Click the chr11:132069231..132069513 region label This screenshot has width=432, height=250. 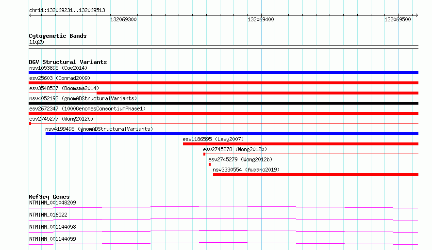tap(67, 11)
